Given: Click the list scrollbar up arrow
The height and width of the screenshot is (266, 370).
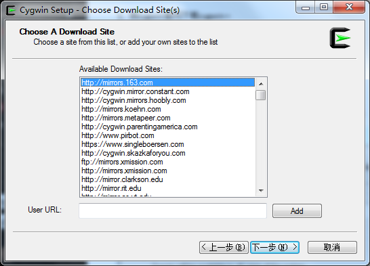Looking at the screenshot, I should [261, 84].
